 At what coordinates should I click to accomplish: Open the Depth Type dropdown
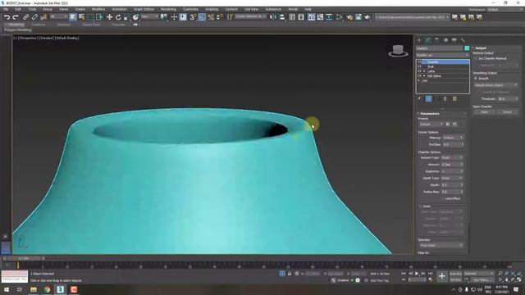point(452,179)
